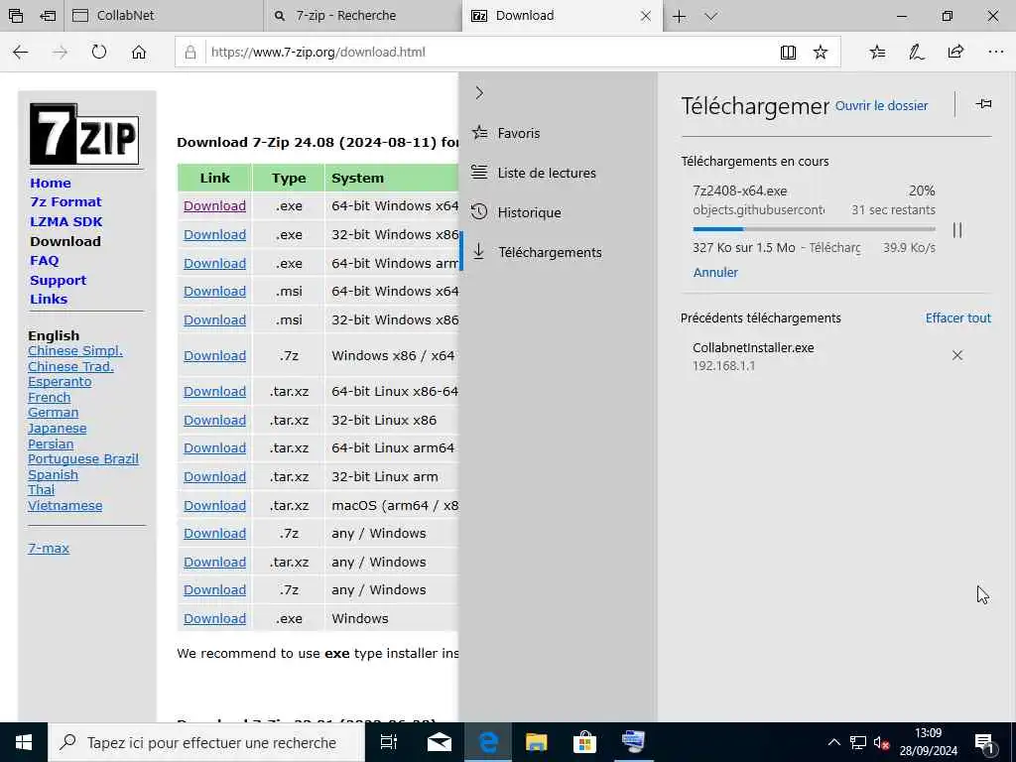Download the 64-bit Linux x86-64 tar.xz
The height and width of the screenshot is (762, 1016).
click(x=214, y=391)
